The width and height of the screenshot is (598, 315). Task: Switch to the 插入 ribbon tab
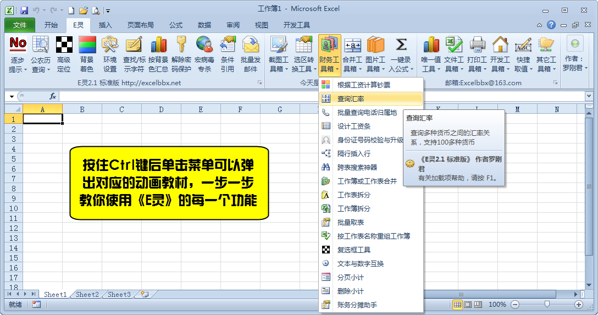[106, 25]
